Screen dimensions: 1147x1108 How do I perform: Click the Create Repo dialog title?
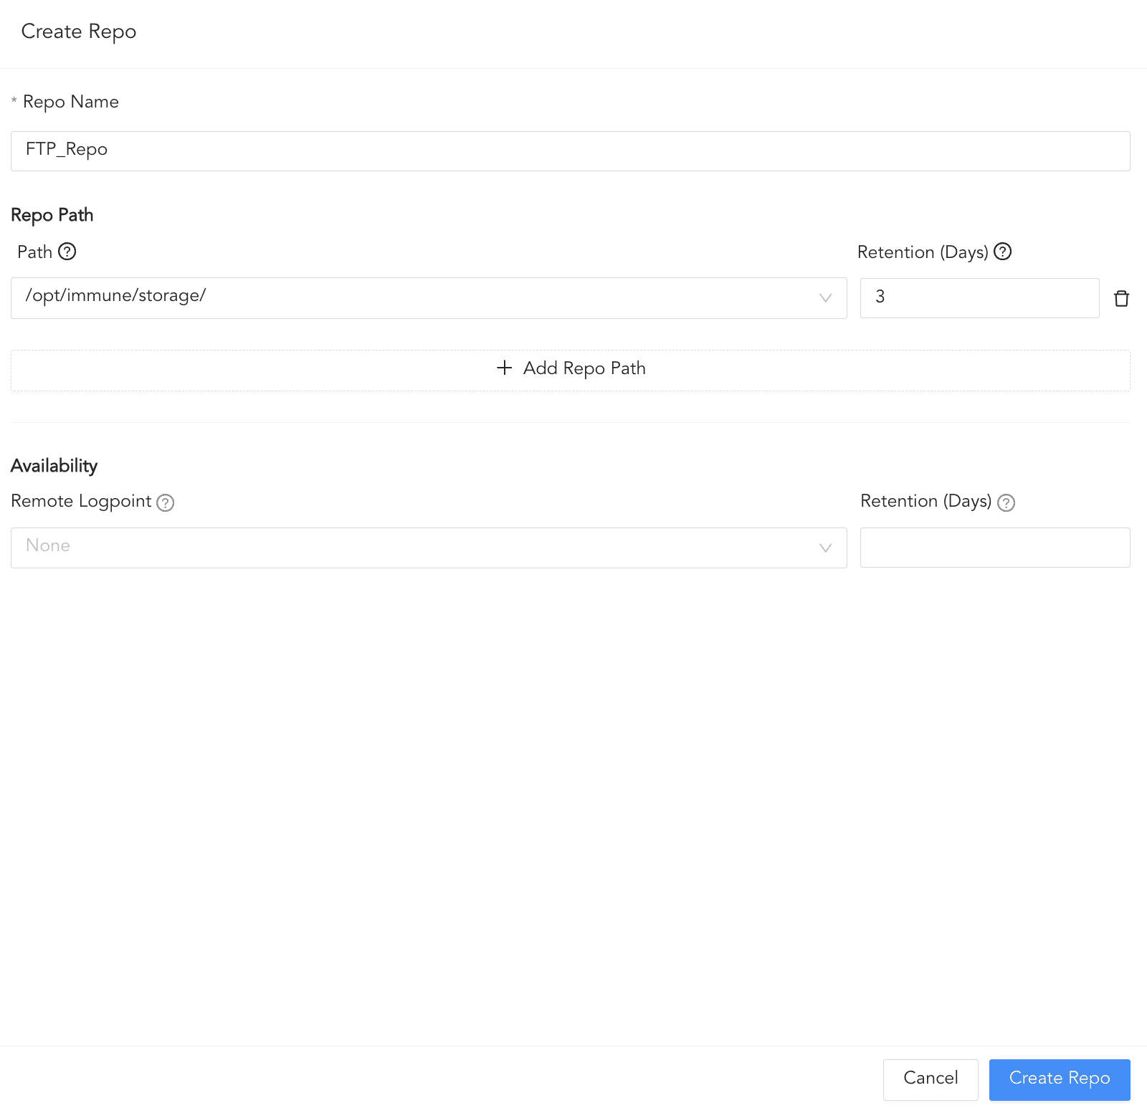(79, 32)
